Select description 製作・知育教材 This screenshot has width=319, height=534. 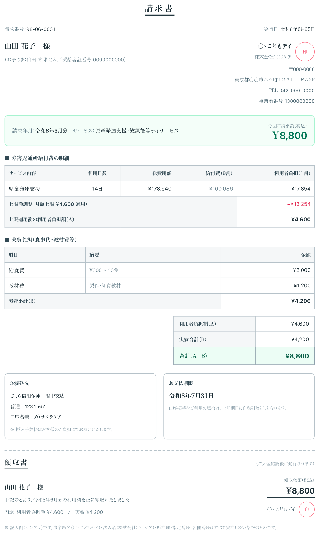tap(105, 285)
